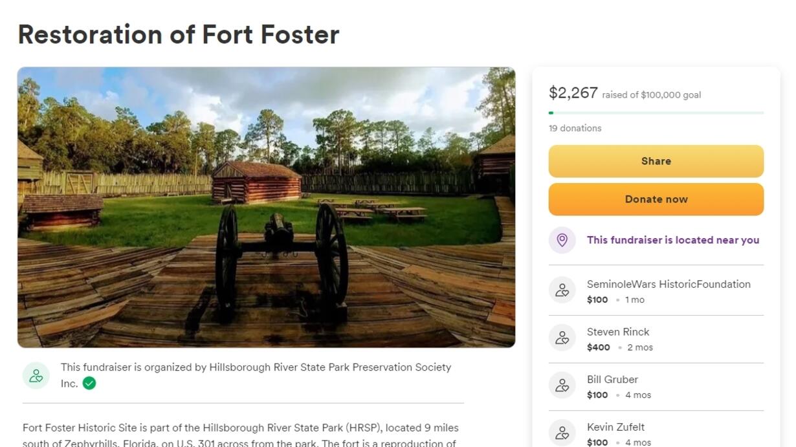Click 'This fundraiser is located near you'
The width and height of the screenshot is (796, 447).
coord(672,240)
